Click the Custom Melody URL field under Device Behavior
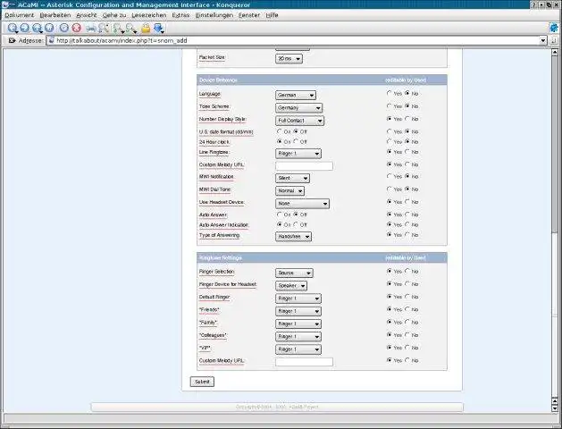The width and height of the screenshot is (562, 429). click(304, 165)
